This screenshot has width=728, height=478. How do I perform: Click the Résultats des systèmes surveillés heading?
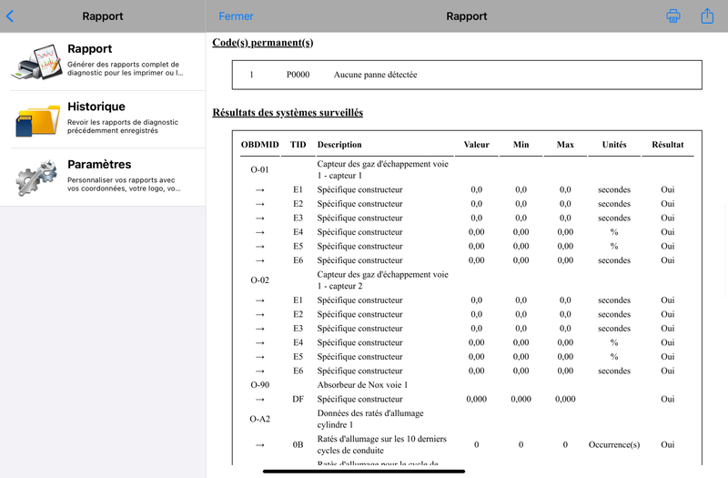pyautogui.click(x=288, y=112)
